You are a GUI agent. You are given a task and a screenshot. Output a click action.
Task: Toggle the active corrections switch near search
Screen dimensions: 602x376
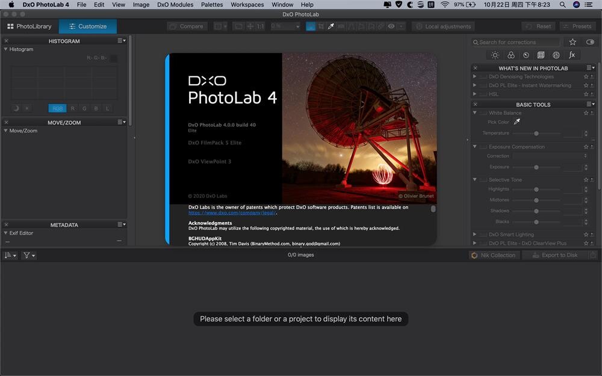(x=590, y=42)
